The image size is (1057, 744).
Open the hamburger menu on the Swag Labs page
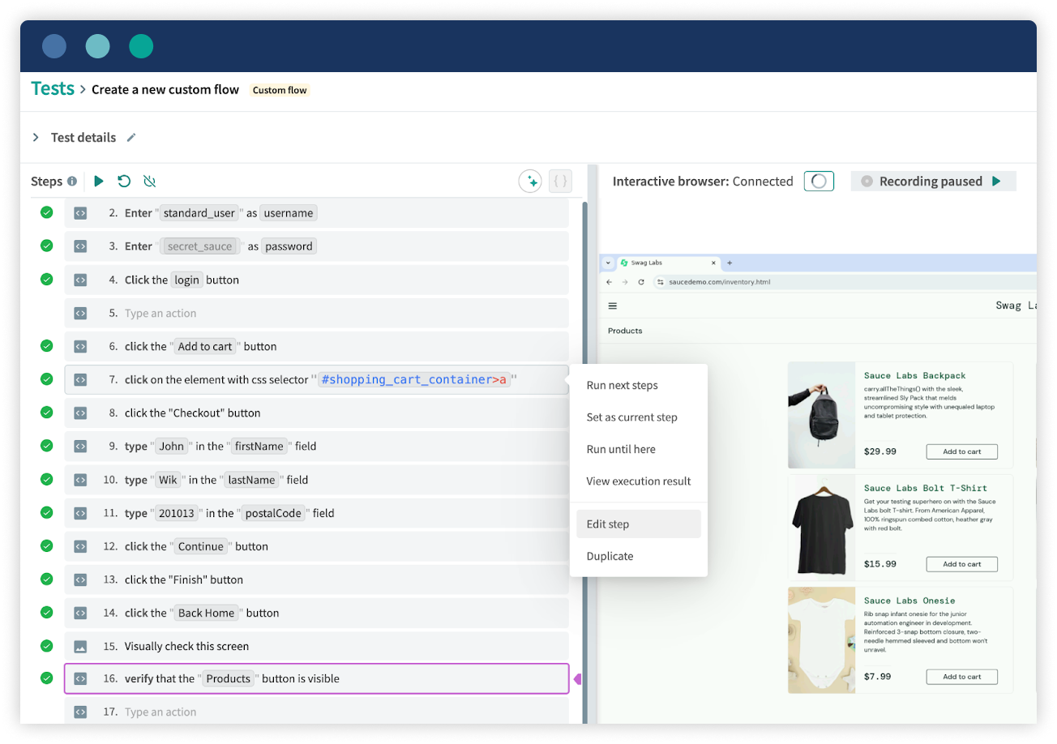612,306
